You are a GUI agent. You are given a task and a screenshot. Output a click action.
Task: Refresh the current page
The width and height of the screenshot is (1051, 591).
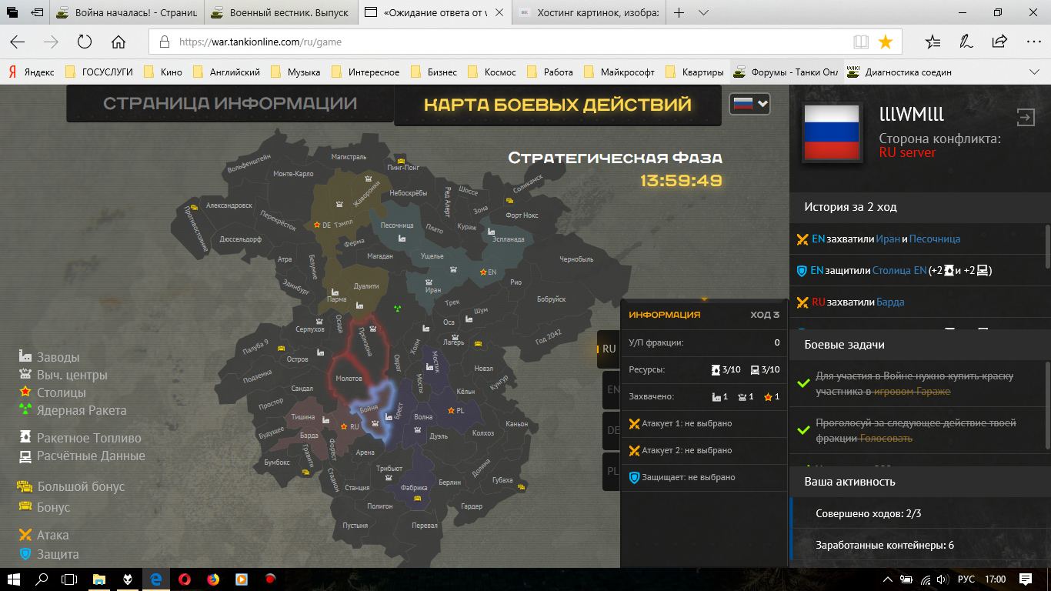point(85,42)
